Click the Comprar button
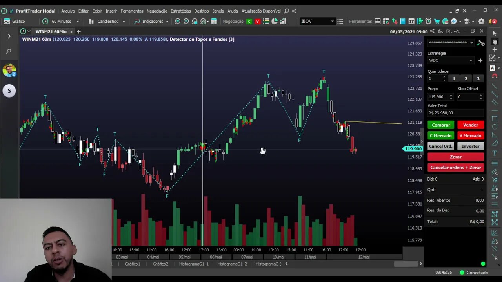This screenshot has height=282, width=502. point(441,125)
